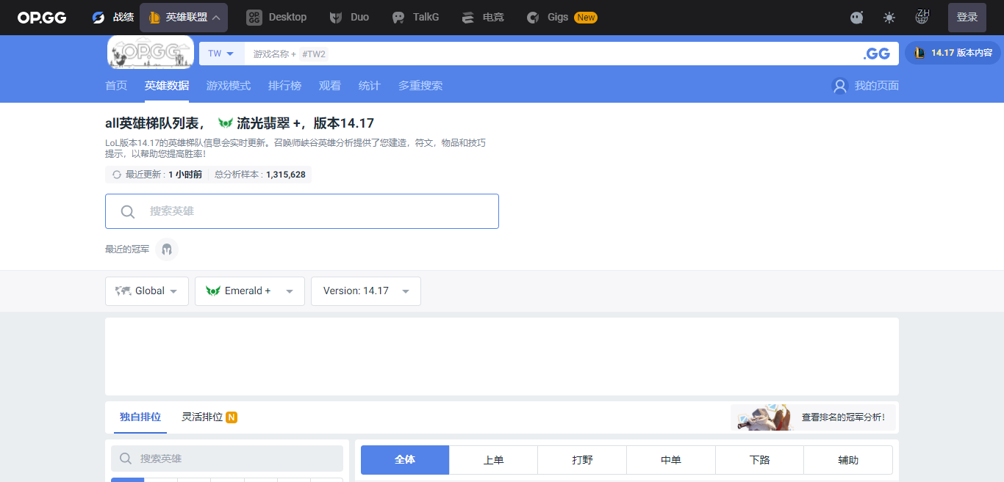The height and width of the screenshot is (482, 1004).
Task: Click magnifier icon in sidebar search
Action: click(126, 459)
